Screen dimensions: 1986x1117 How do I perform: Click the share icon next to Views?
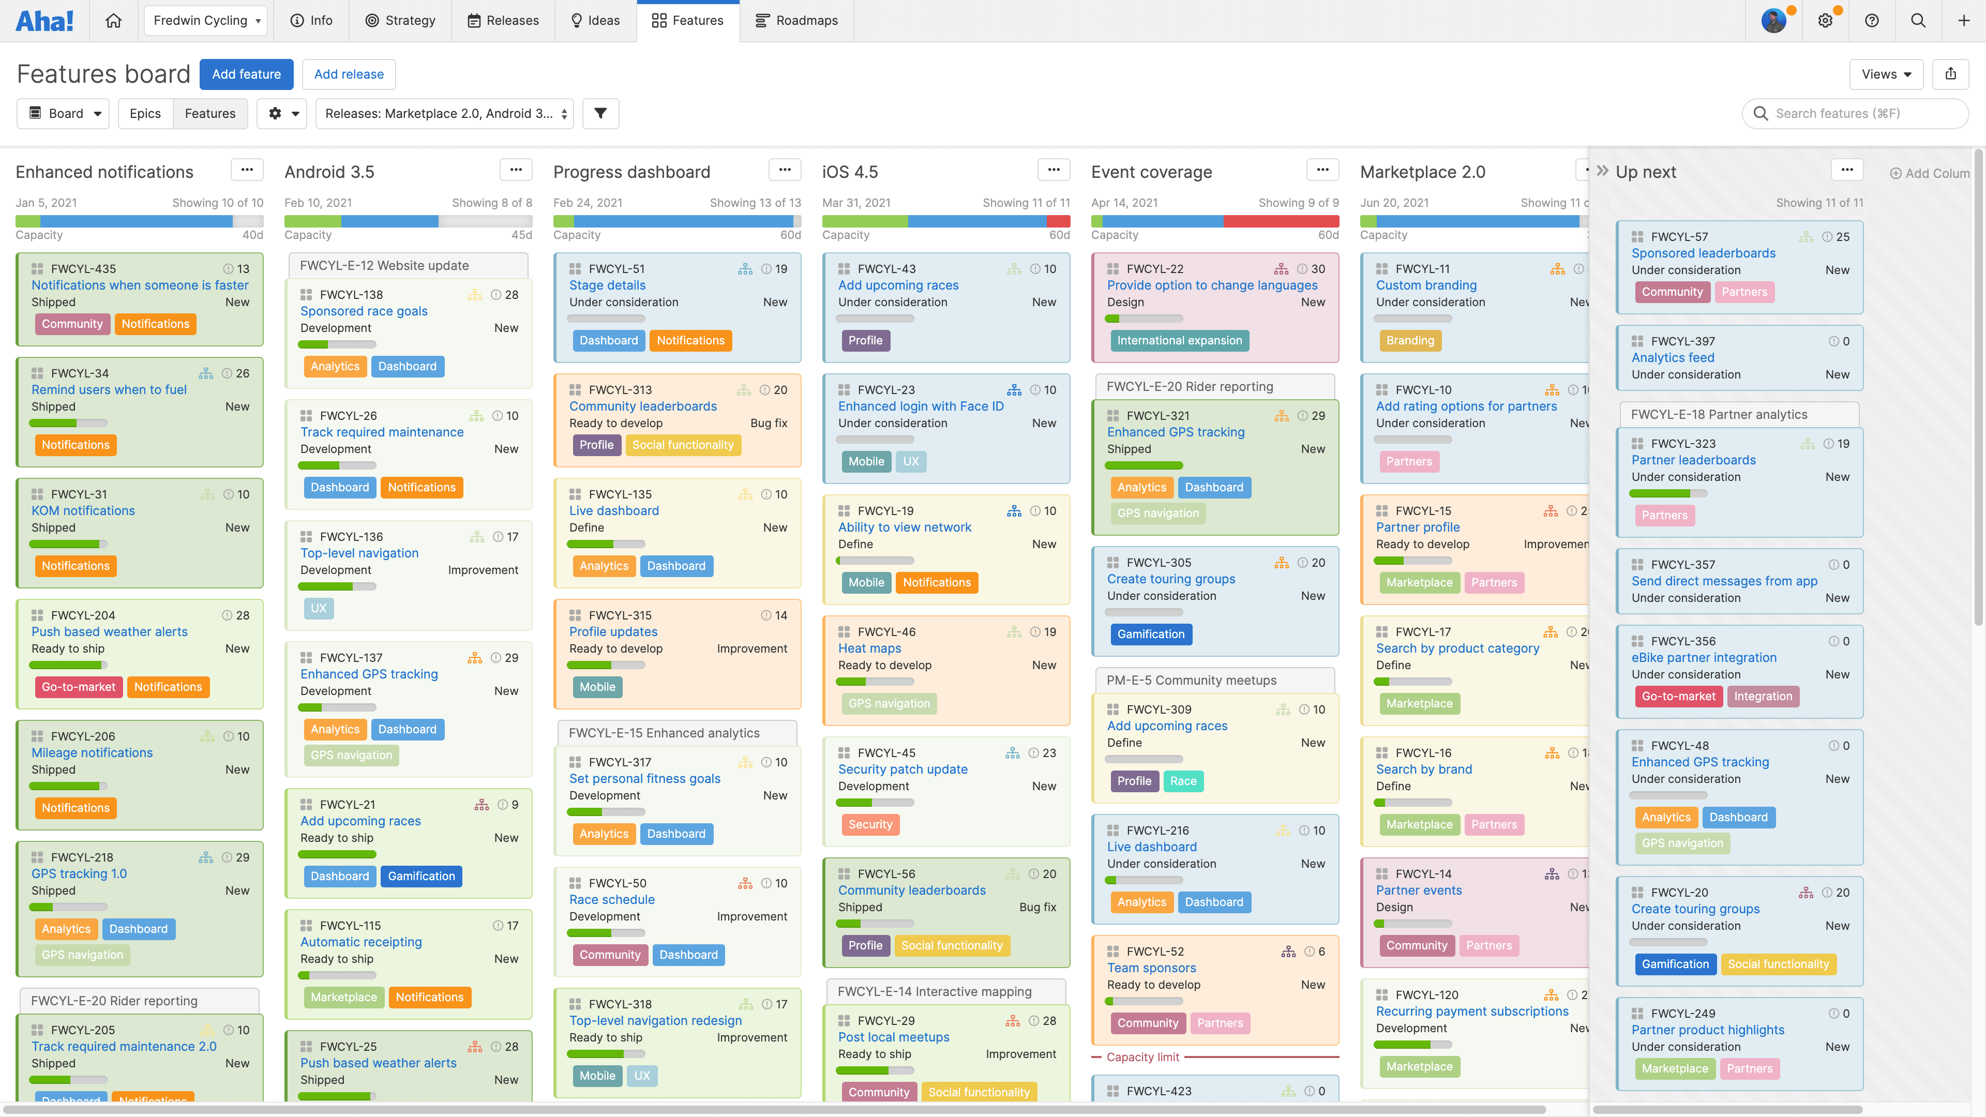1950,74
